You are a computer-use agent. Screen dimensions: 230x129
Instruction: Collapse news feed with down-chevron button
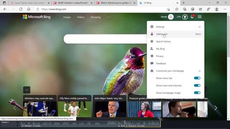click(x=27, y=90)
